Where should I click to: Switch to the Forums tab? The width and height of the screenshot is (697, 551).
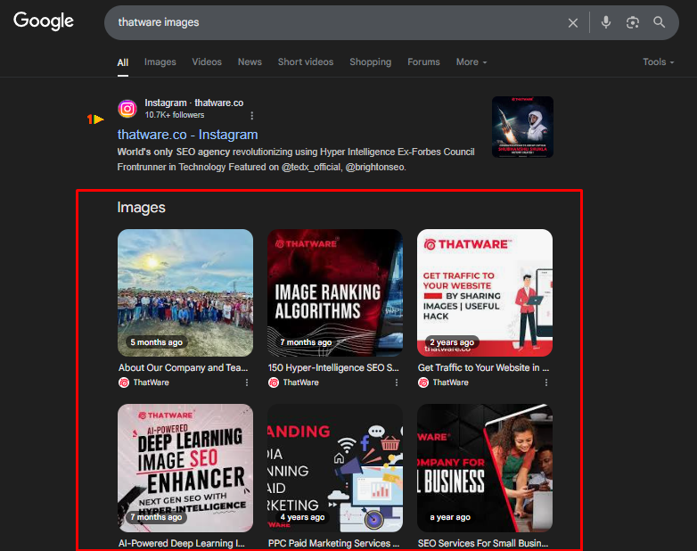point(423,62)
